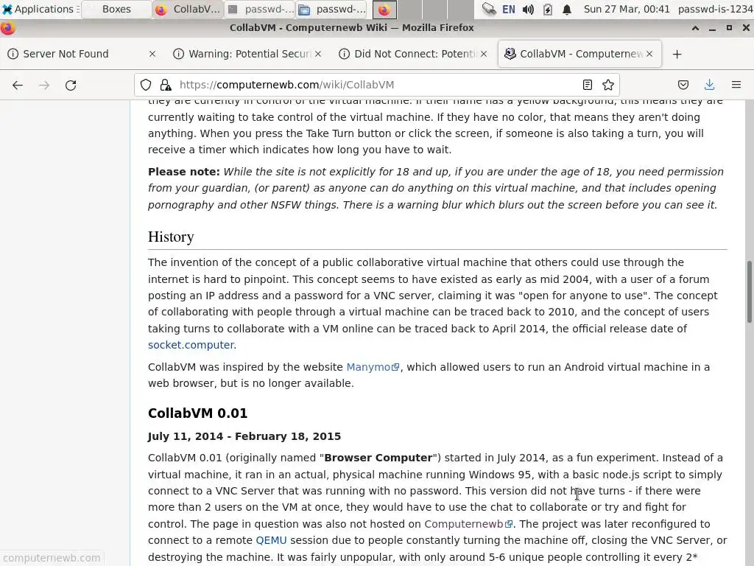Open the socket.computer link
Viewport: 754px width, 566px height.
point(191,345)
